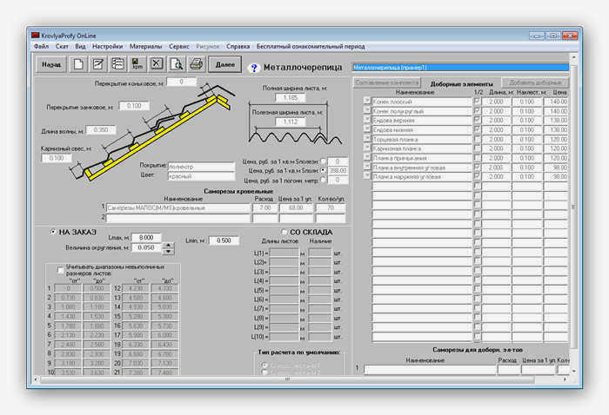Toggle 1/2 checkbox for Ендова верхняя
The width and height of the screenshot is (609, 415).
click(x=477, y=120)
